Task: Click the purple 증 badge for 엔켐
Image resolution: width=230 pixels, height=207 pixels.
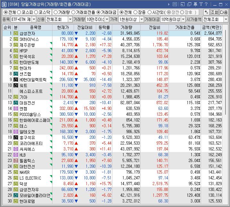Action: (x=15, y=109)
